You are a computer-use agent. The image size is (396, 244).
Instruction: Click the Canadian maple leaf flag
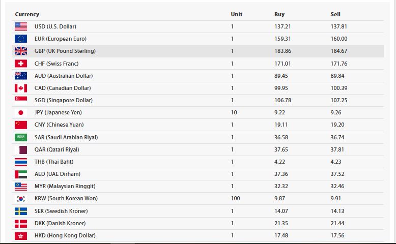(x=21, y=88)
